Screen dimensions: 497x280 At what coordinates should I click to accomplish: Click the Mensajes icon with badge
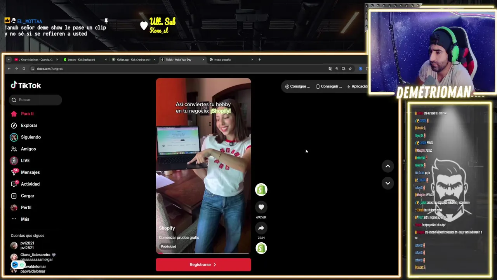point(14,172)
